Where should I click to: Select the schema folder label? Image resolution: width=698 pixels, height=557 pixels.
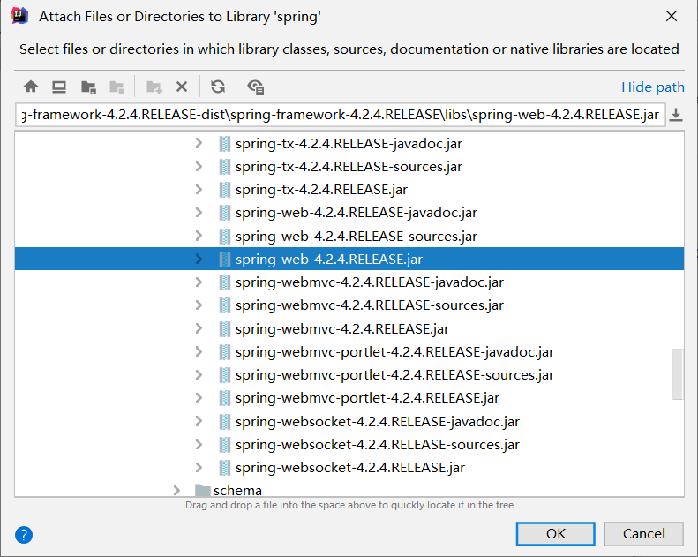click(x=237, y=490)
